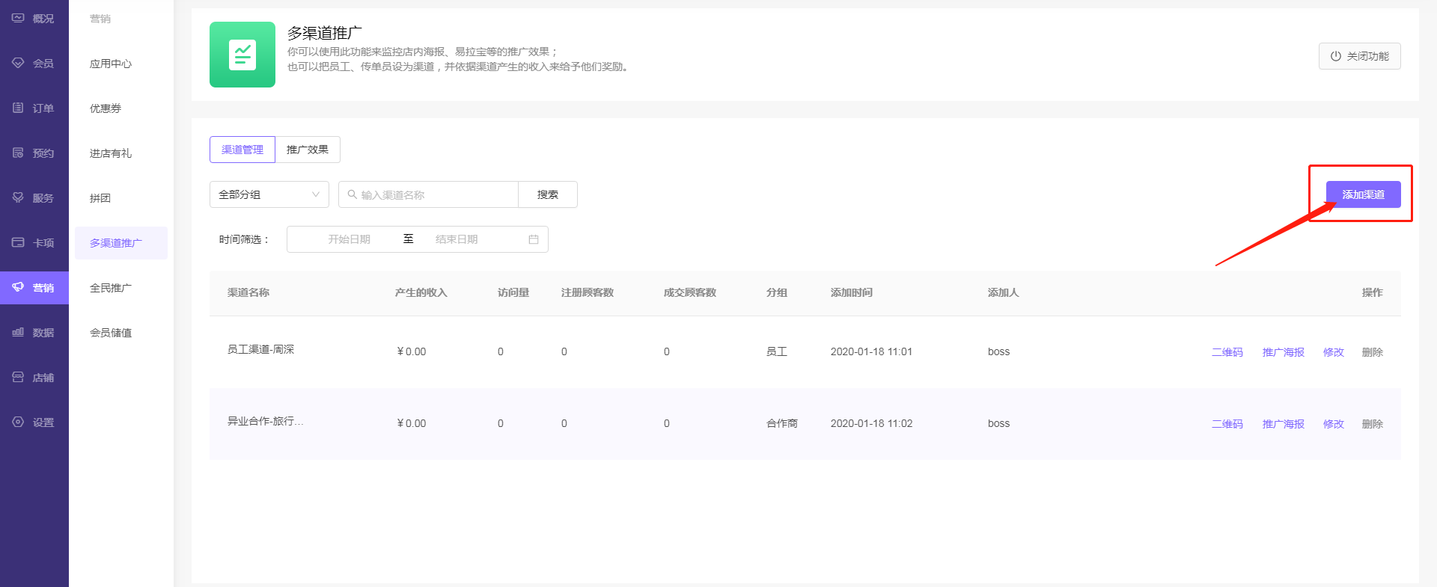1437x587 pixels.
Task: Click the 开始日期 date field
Action: [349, 239]
